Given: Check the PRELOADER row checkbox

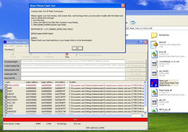Looking at the screenshot, I should (x=6, y=85).
